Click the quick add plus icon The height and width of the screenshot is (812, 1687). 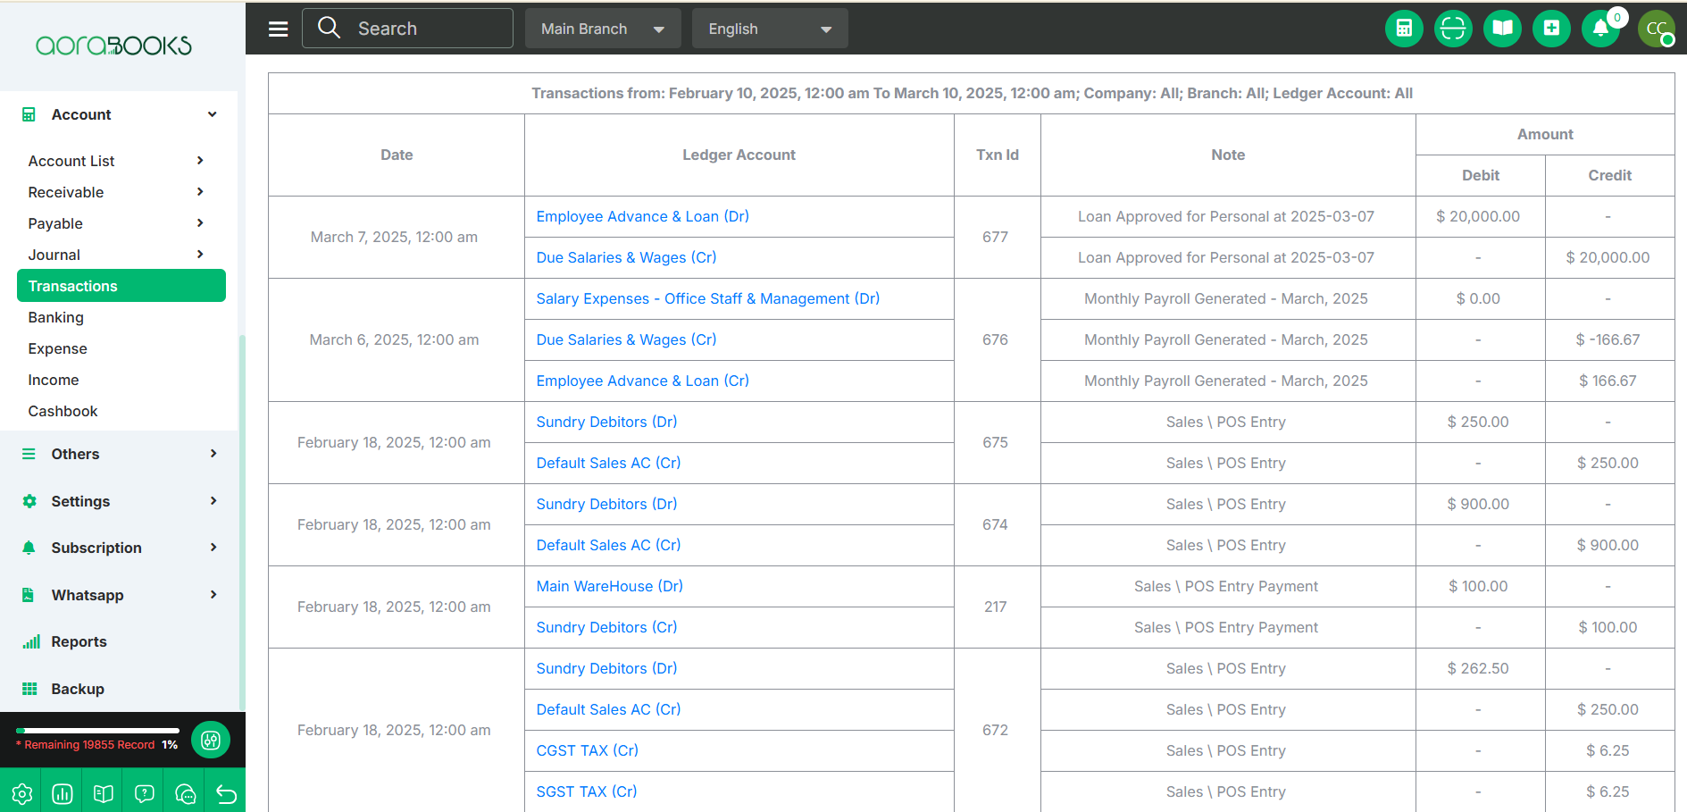[1551, 29]
